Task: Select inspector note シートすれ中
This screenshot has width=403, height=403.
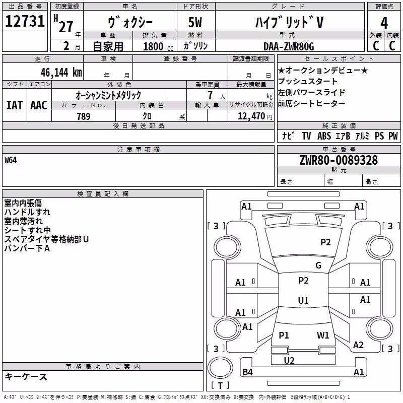Action: 27,230
